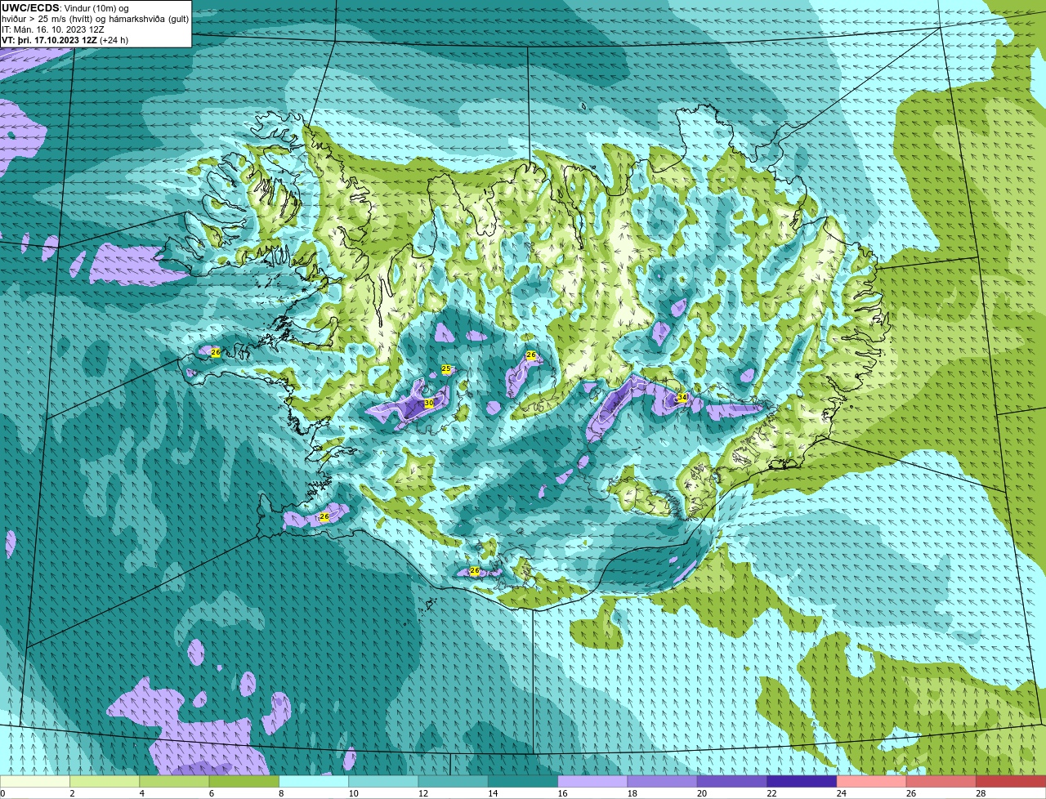
Task: Click the 4–6 m/s green legend swatch
Action: pyautogui.click(x=174, y=782)
